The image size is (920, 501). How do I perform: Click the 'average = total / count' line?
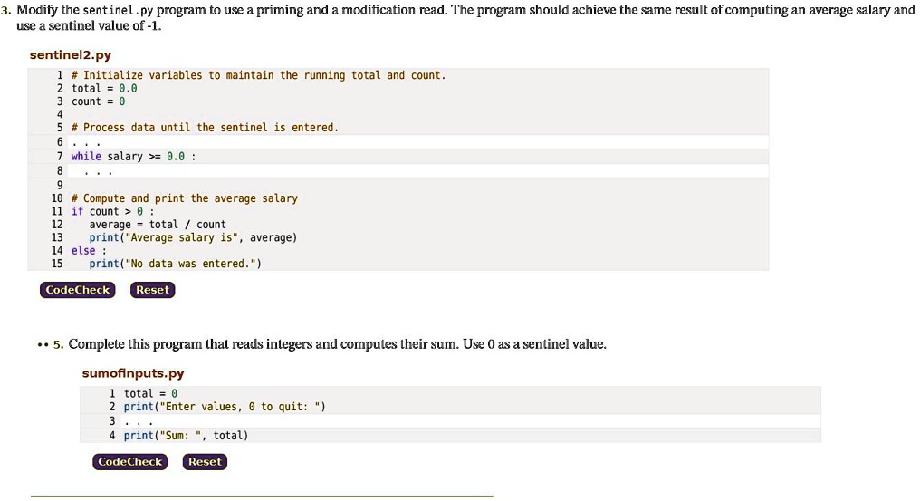click(158, 225)
